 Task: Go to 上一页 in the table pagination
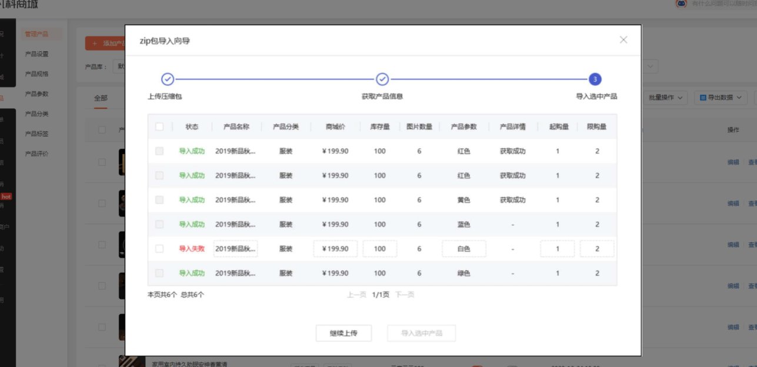point(356,295)
